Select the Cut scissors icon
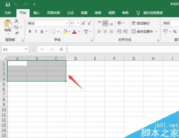The height and width of the screenshot is (138, 179). coord(16,21)
